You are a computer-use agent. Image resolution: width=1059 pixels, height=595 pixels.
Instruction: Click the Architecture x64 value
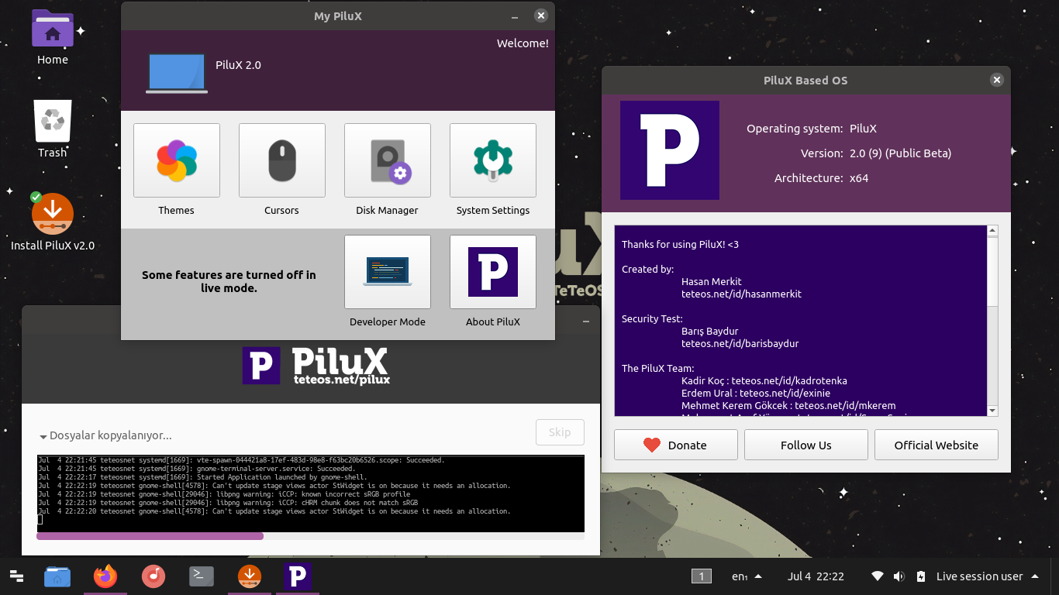point(859,178)
